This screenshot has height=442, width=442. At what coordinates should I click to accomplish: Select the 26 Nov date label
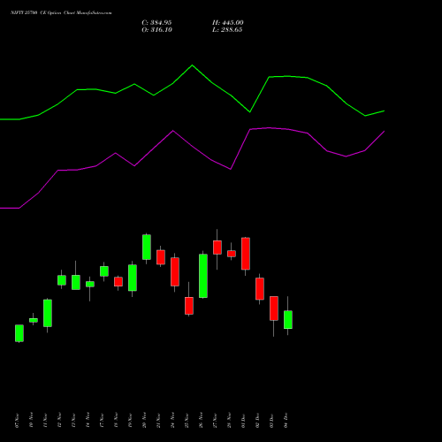click(x=201, y=420)
